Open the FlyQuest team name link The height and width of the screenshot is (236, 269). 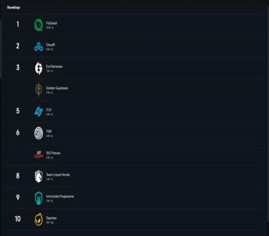point(52,23)
